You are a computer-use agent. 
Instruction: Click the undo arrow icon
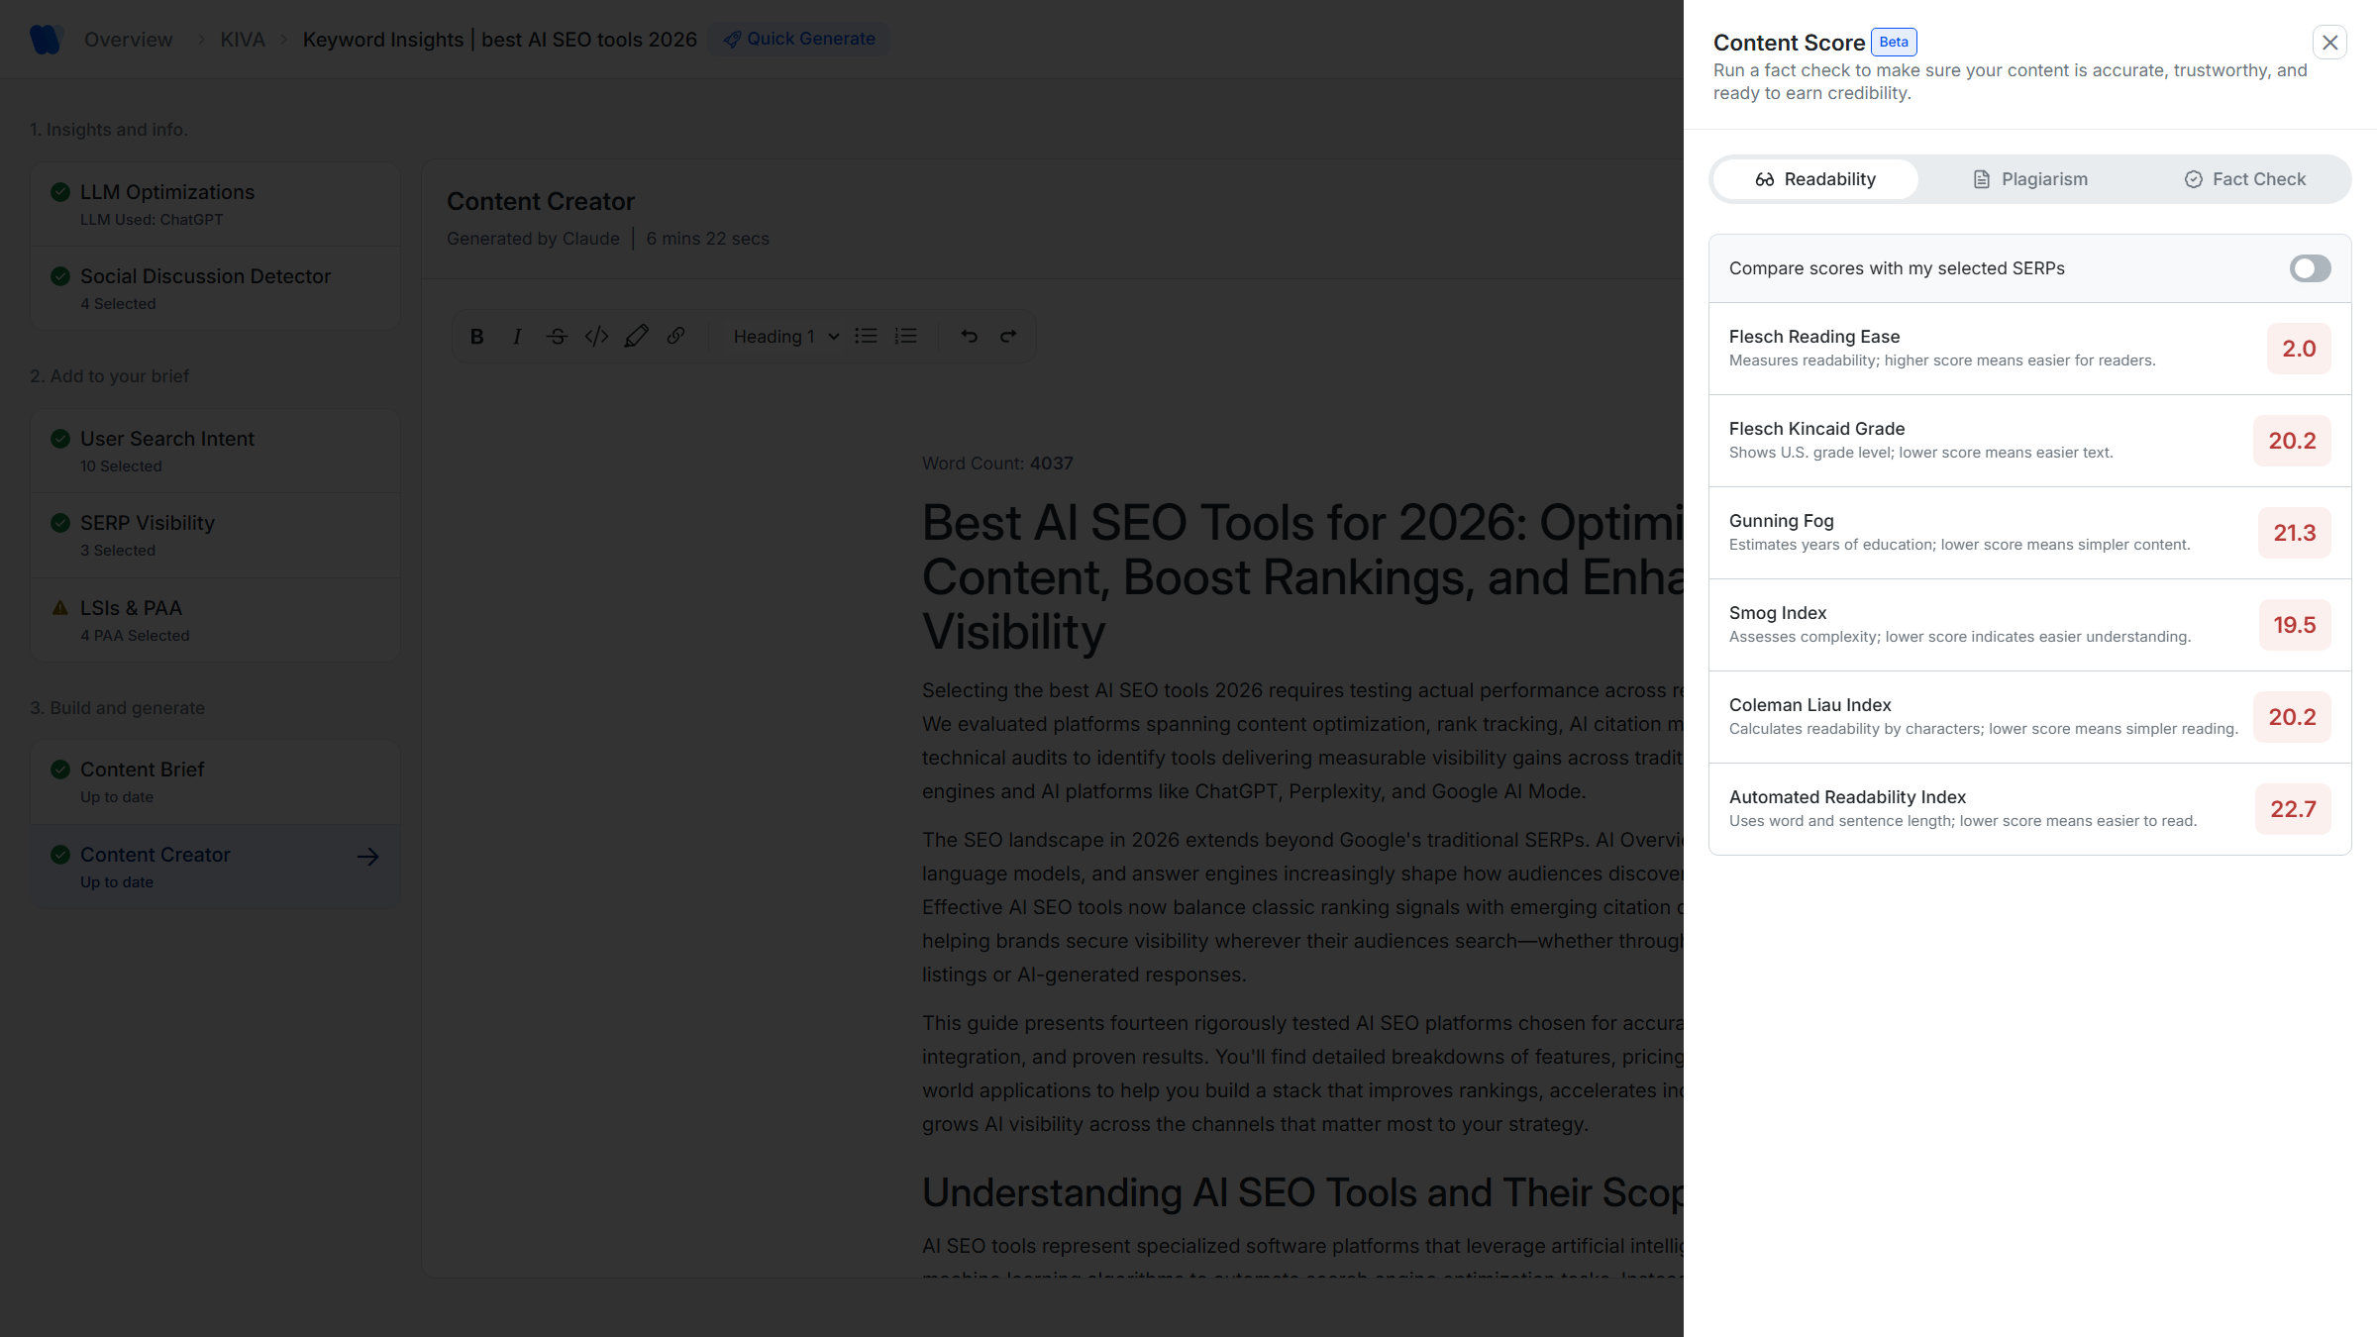coord(969,337)
